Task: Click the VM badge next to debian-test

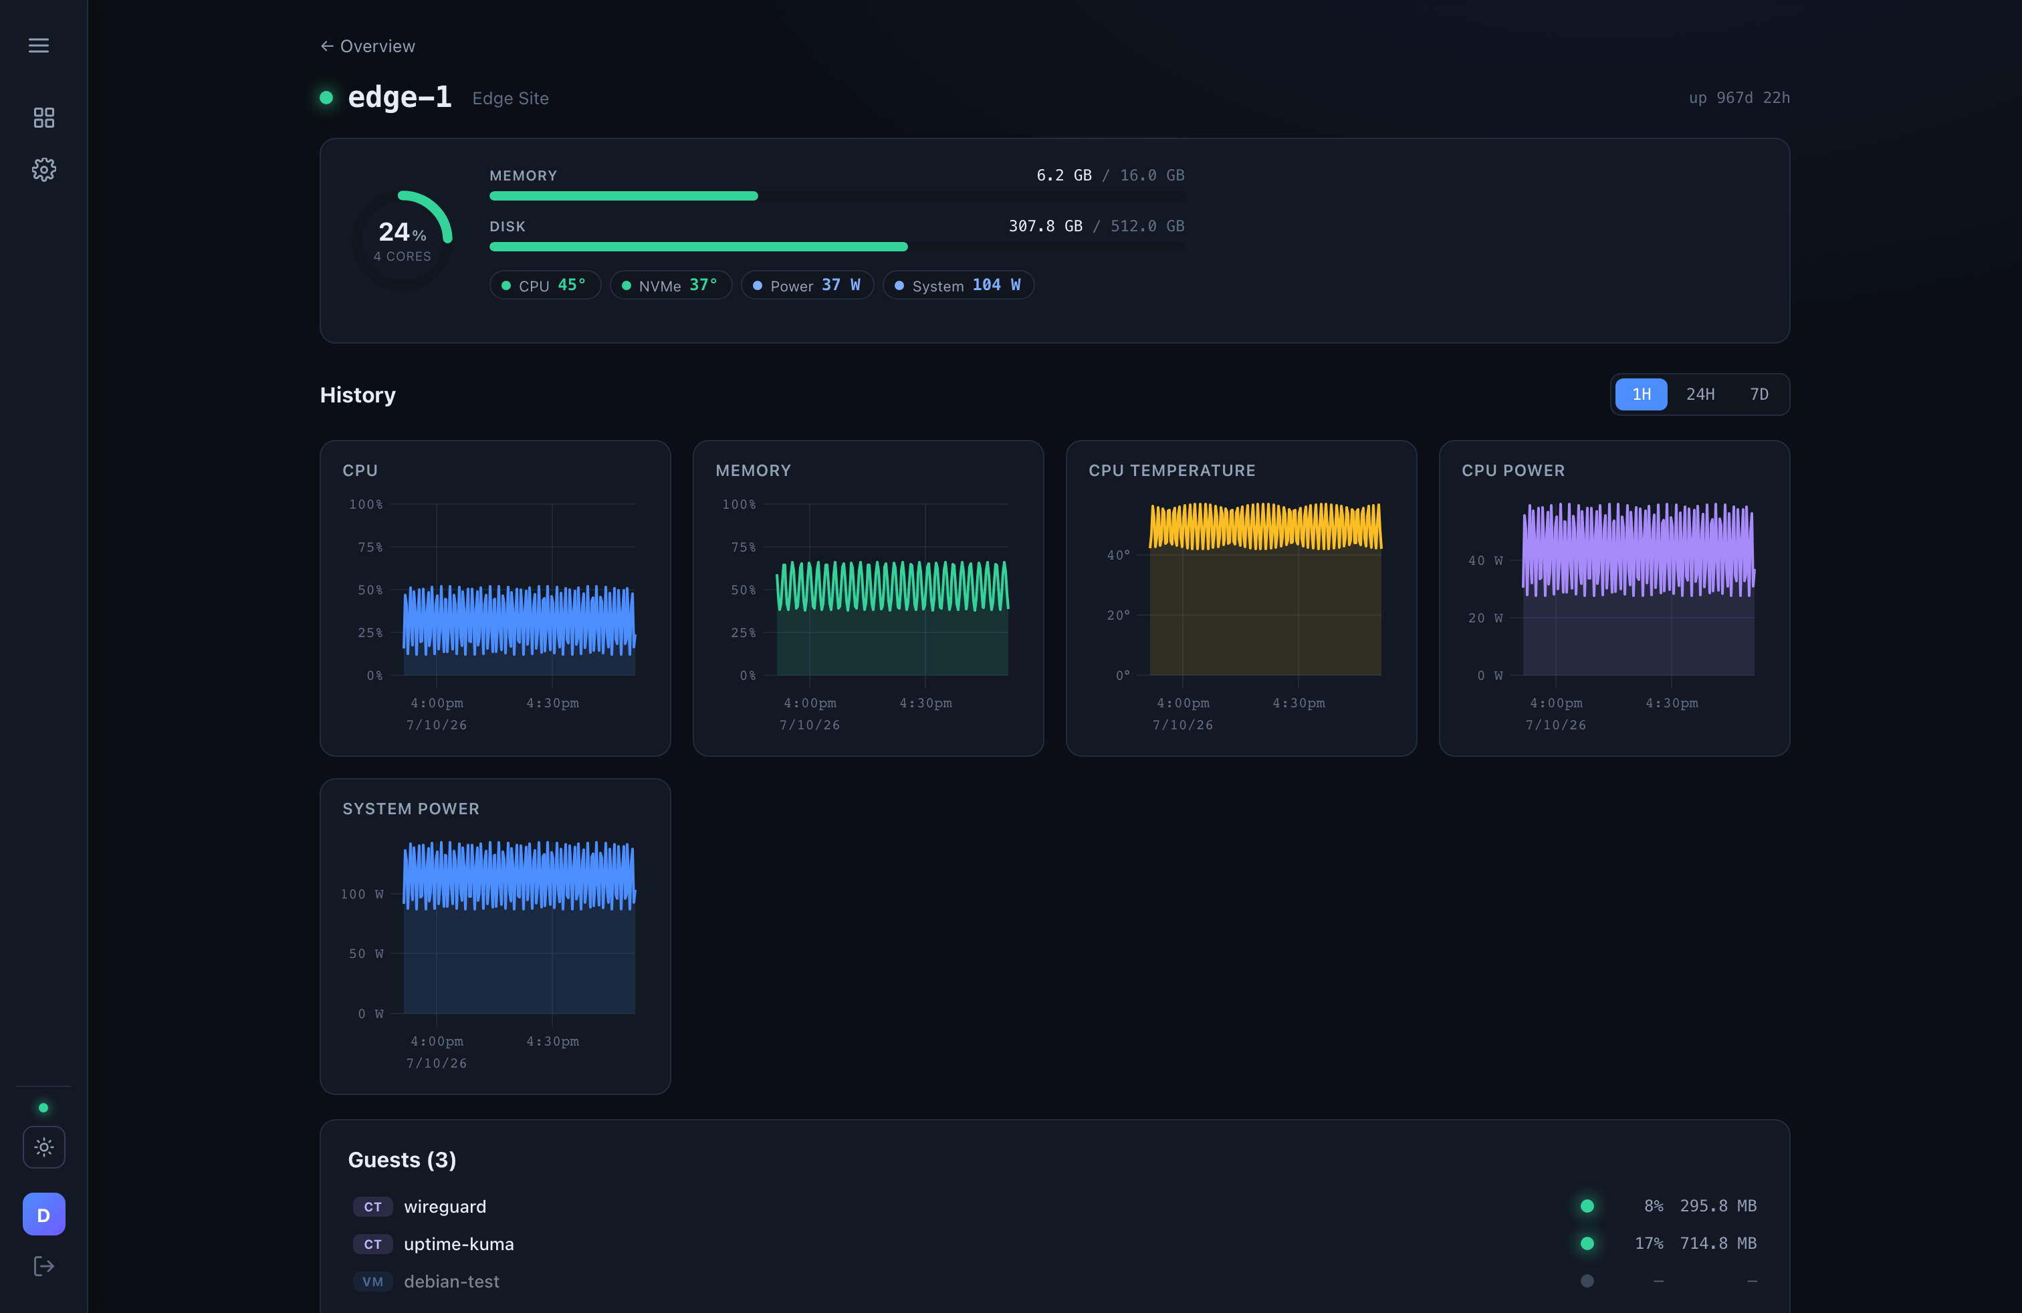Action: (x=373, y=1282)
